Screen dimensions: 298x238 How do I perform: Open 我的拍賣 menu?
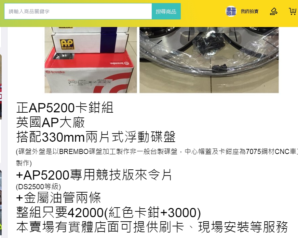[249, 11]
